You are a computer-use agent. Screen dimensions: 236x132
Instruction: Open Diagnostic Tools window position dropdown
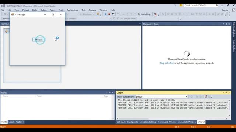[x=223, y=24]
